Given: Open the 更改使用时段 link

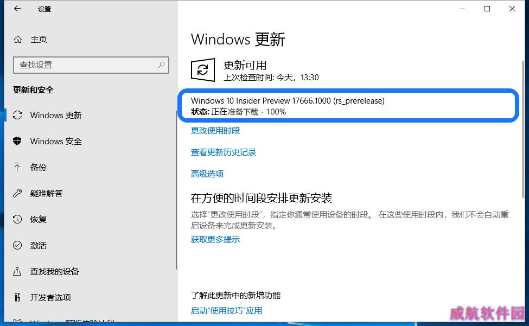Looking at the screenshot, I should click(215, 131).
